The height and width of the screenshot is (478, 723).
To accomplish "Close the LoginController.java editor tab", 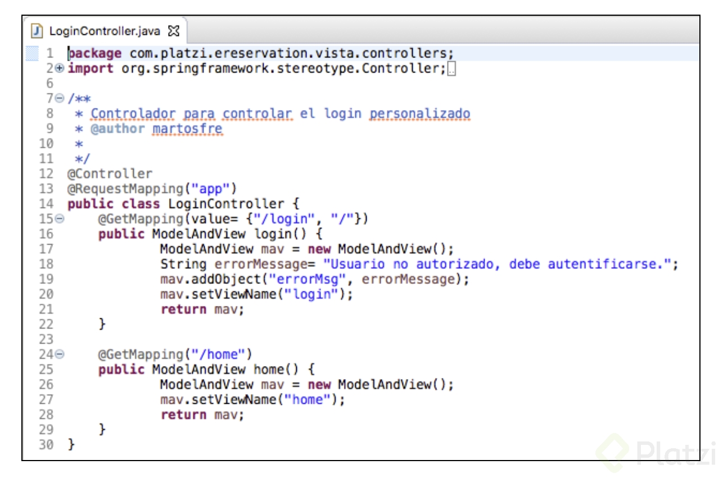I will (x=174, y=30).
